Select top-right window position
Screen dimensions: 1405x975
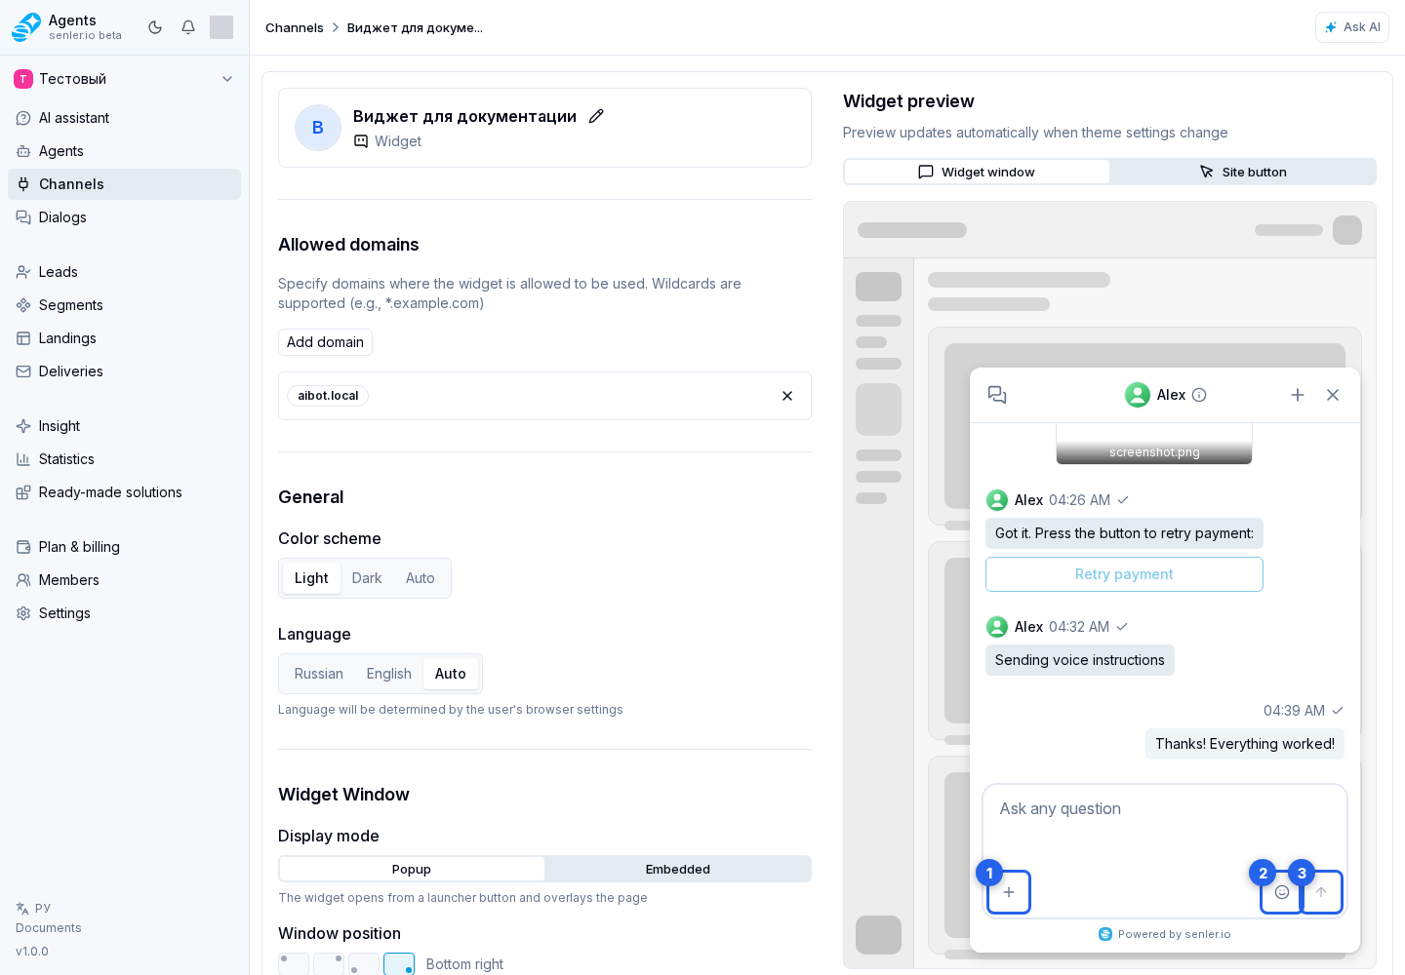[329, 963]
